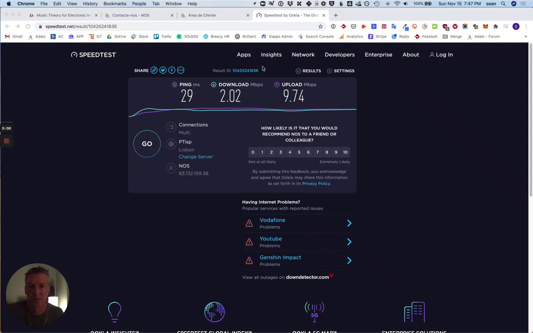Open Chrome History menu
Screen dimensions: 533x333
pyautogui.click(x=90, y=4)
